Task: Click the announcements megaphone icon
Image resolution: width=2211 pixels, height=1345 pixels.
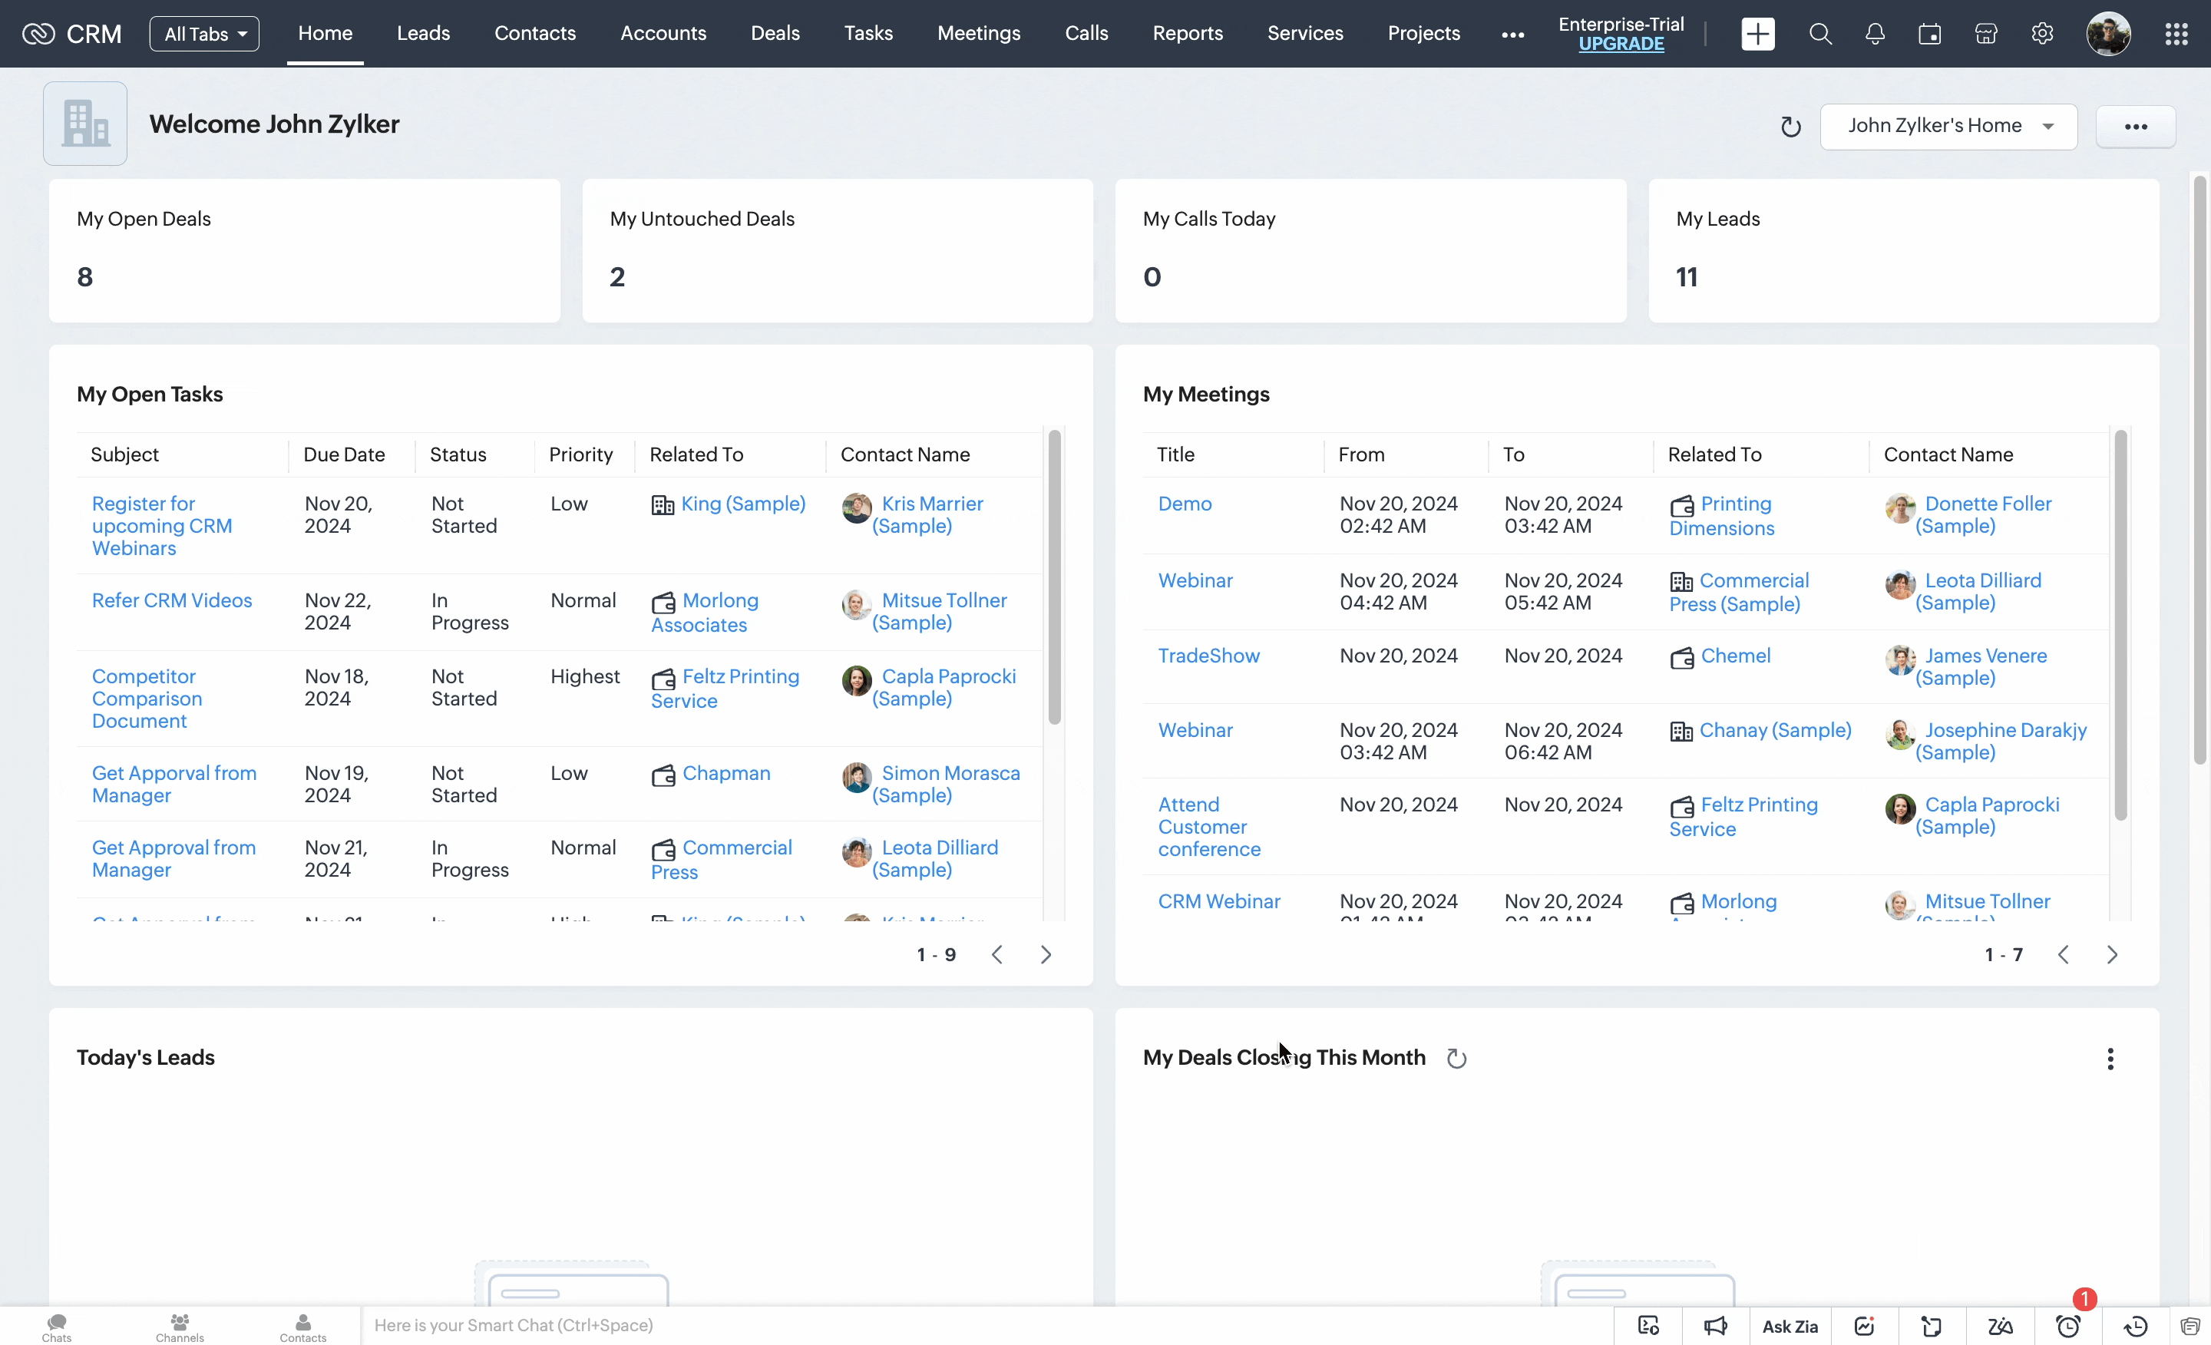Action: (1715, 1326)
